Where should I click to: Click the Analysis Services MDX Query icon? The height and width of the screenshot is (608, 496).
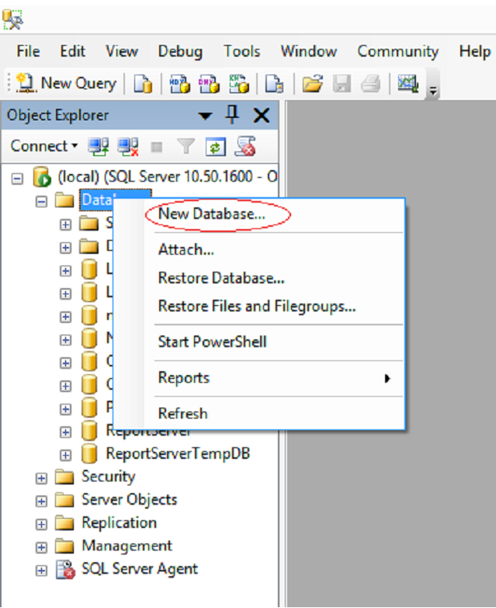180,84
